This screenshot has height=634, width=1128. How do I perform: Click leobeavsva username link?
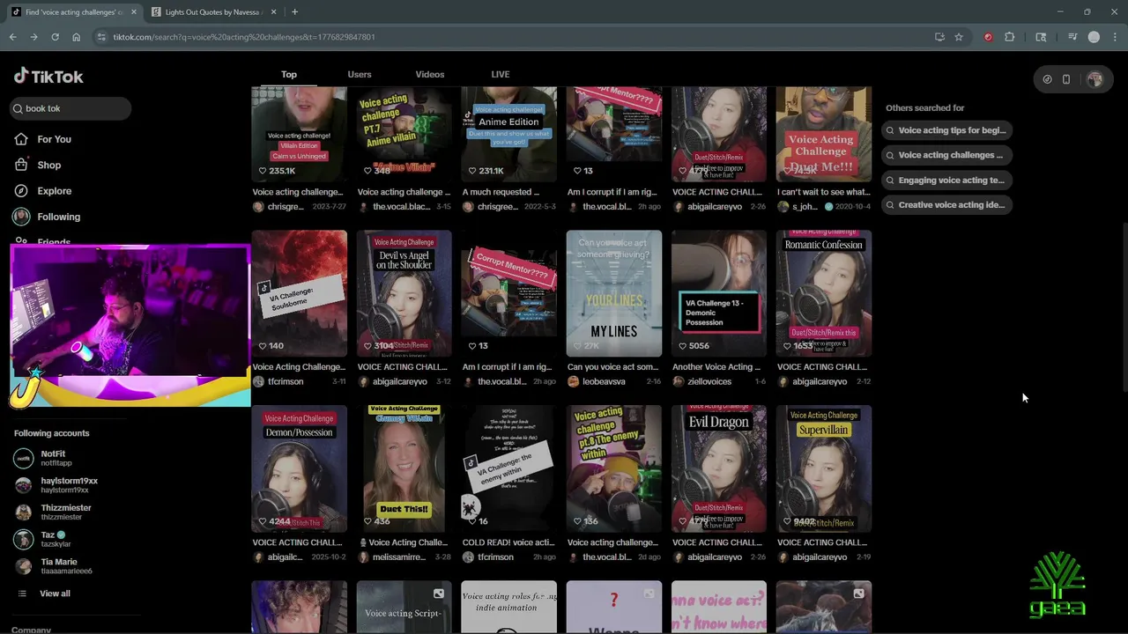[604, 382]
